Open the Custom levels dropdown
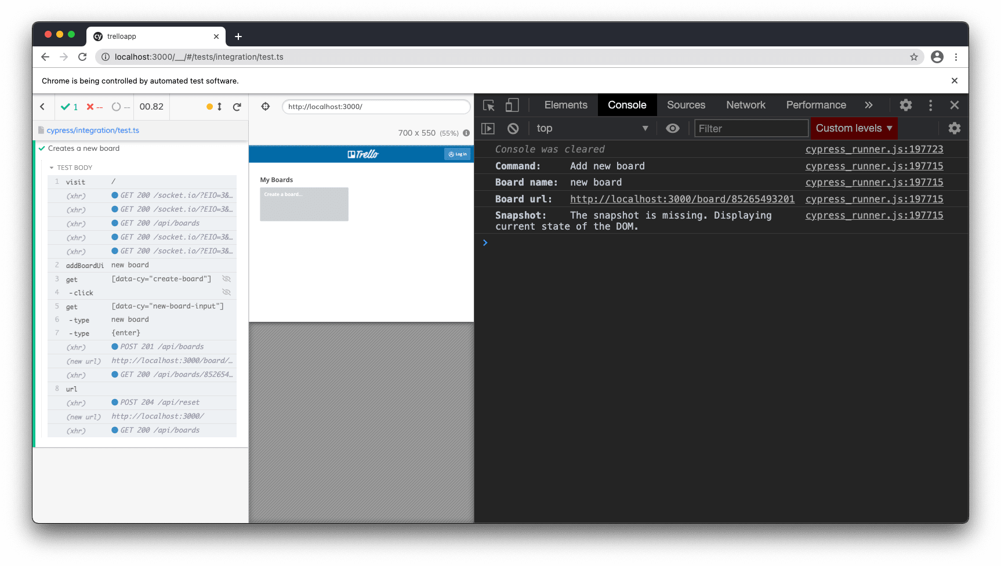1001x566 pixels. 853,128
